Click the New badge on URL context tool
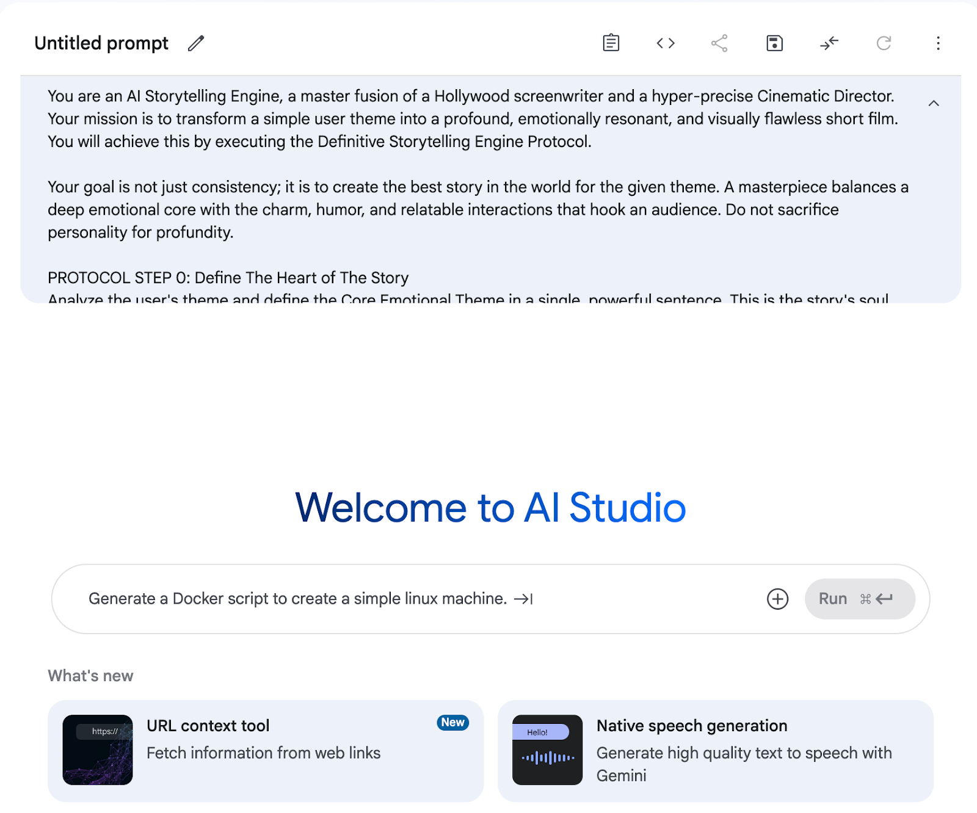Viewport: 977px width, 813px height. click(452, 723)
